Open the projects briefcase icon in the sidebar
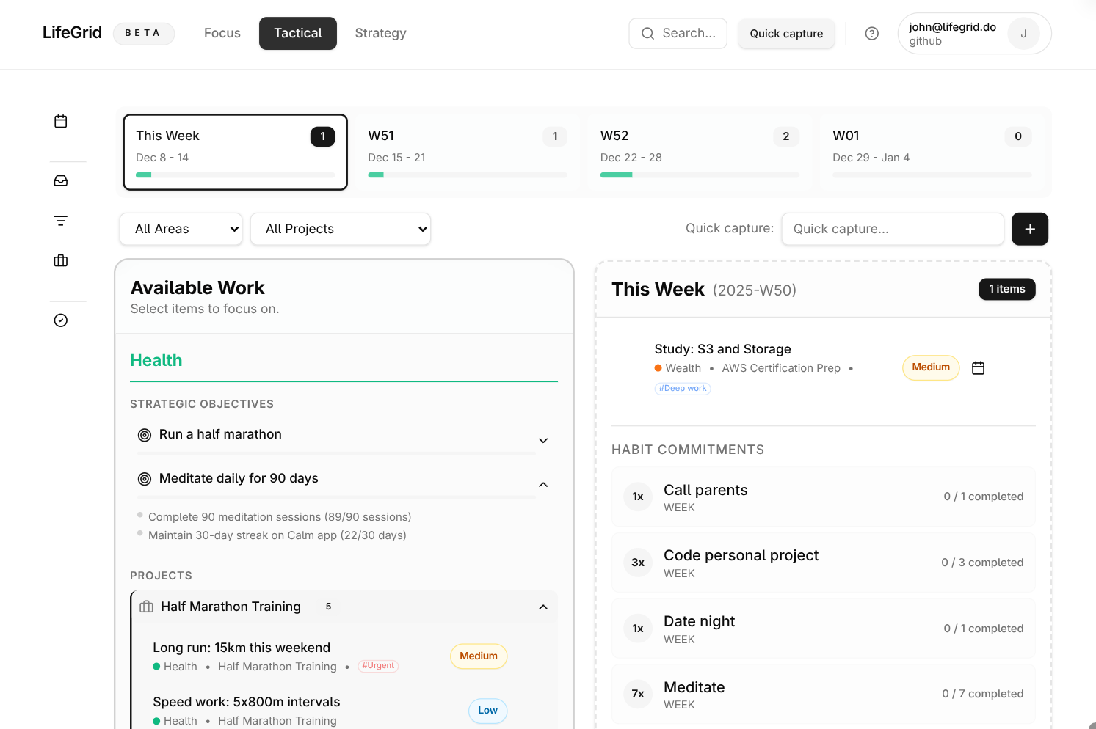The height and width of the screenshot is (729, 1096). (61, 260)
